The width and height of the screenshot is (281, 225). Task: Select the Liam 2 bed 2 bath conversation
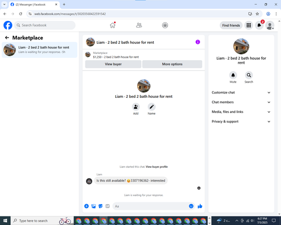tap(39, 50)
